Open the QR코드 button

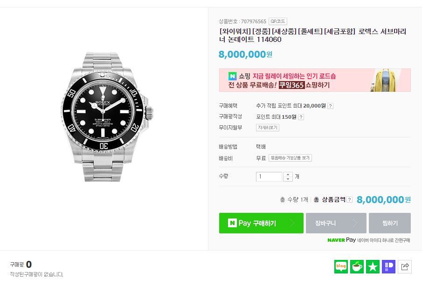[x=278, y=21]
